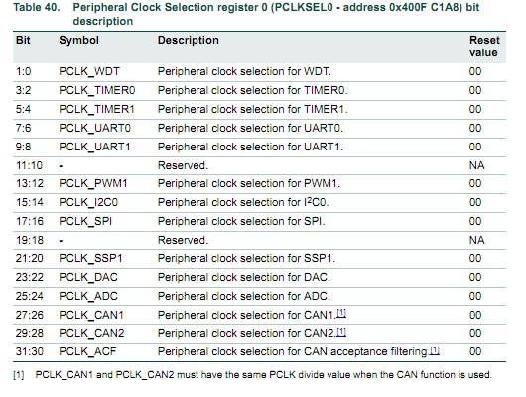The height and width of the screenshot is (397, 526).
Task: Click the PCLK_SPI symbol
Action: coord(85,221)
